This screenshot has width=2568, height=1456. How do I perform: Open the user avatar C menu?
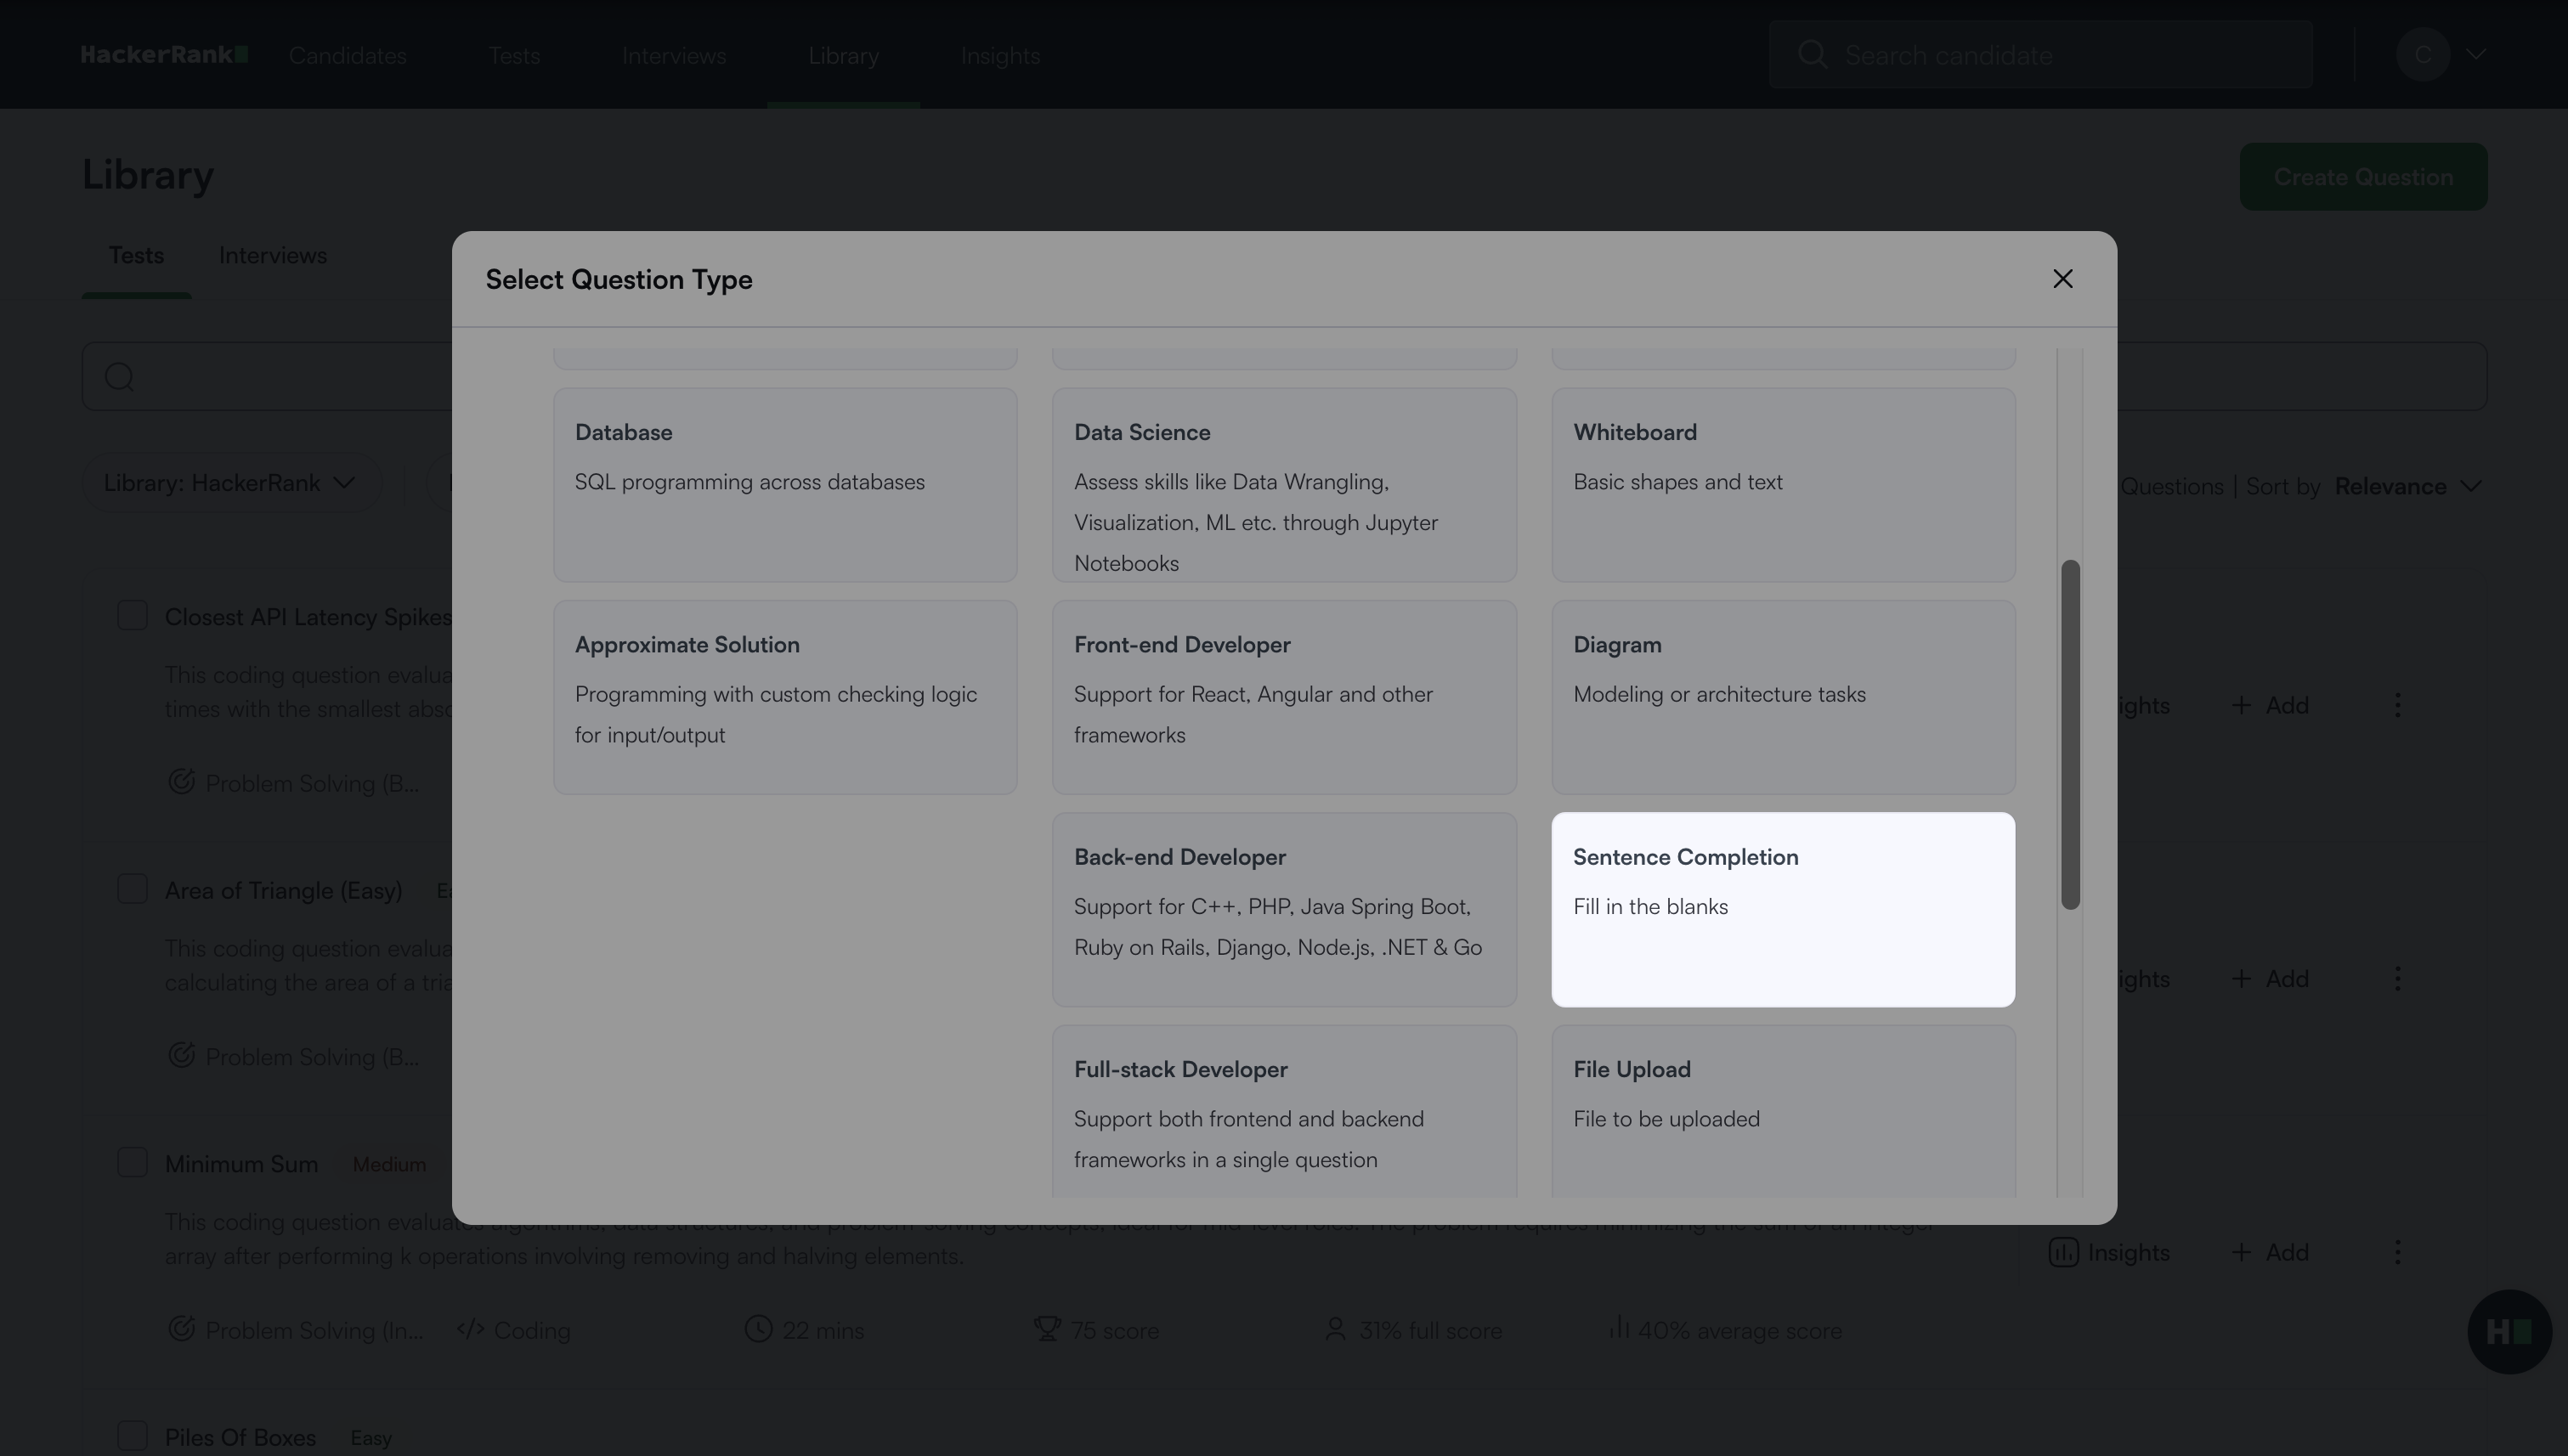2422,55
